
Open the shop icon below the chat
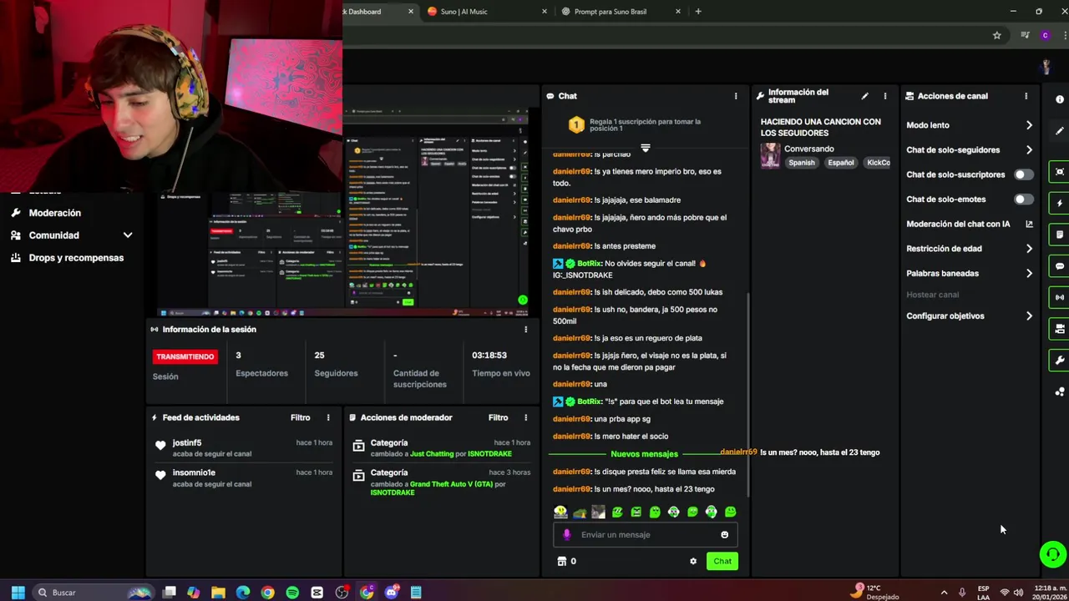562,561
